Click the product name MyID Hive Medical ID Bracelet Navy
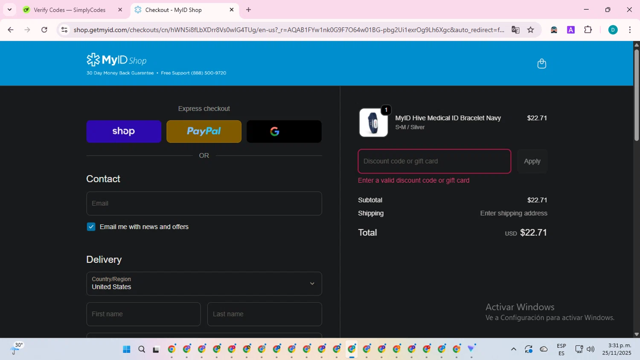 (448, 118)
